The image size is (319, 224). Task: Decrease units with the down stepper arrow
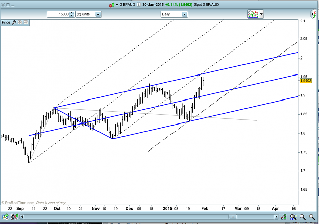(71, 16)
